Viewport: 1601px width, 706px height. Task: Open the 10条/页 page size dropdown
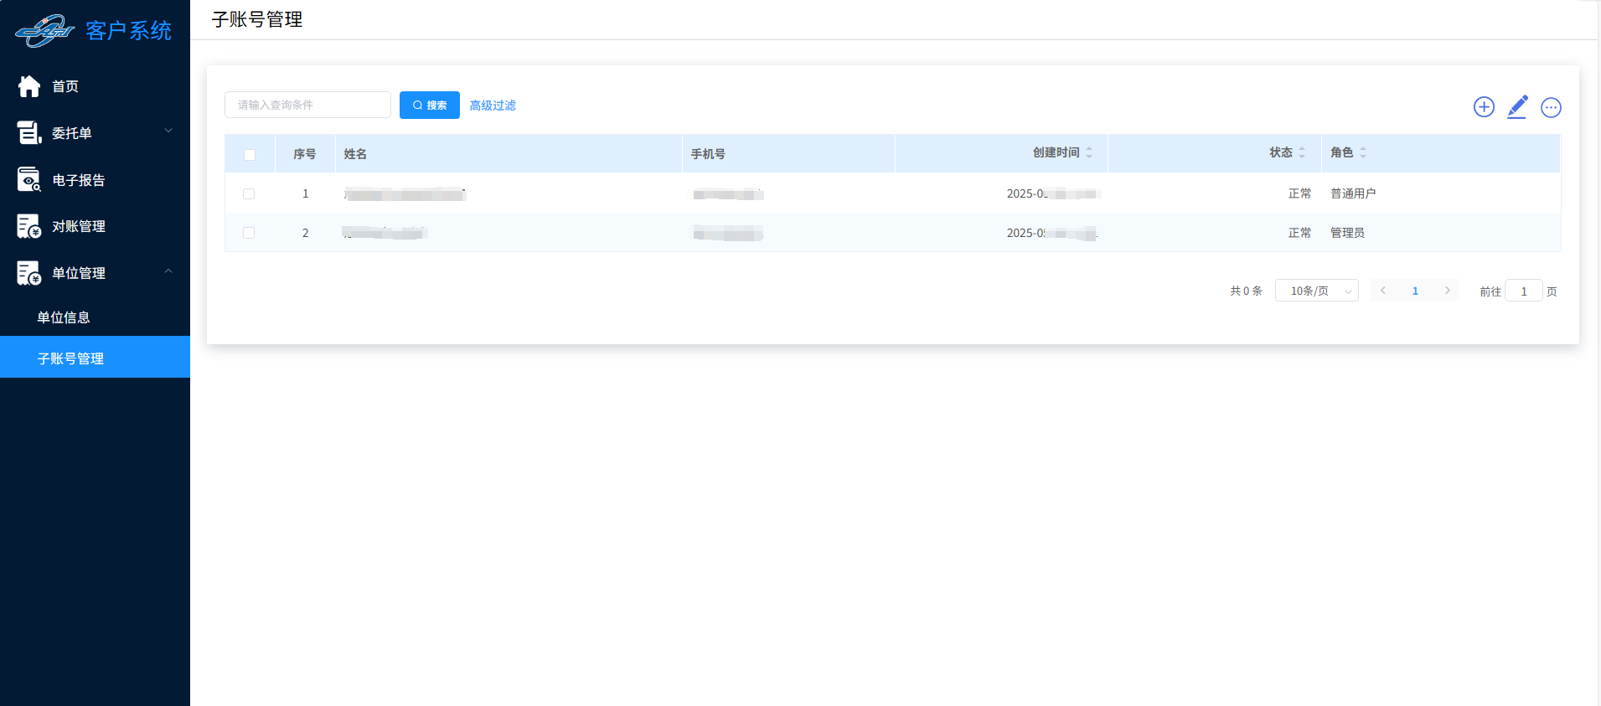[1316, 291]
